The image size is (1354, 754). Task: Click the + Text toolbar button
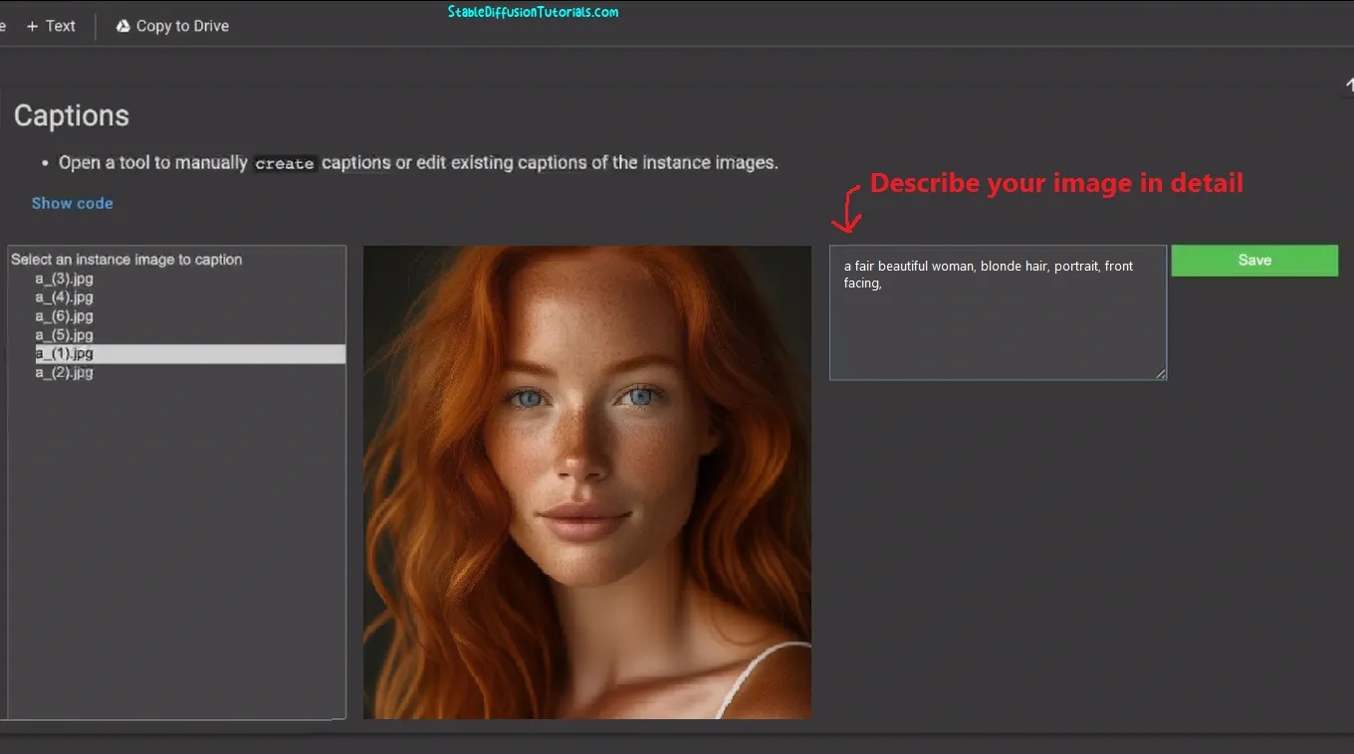tap(51, 26)
